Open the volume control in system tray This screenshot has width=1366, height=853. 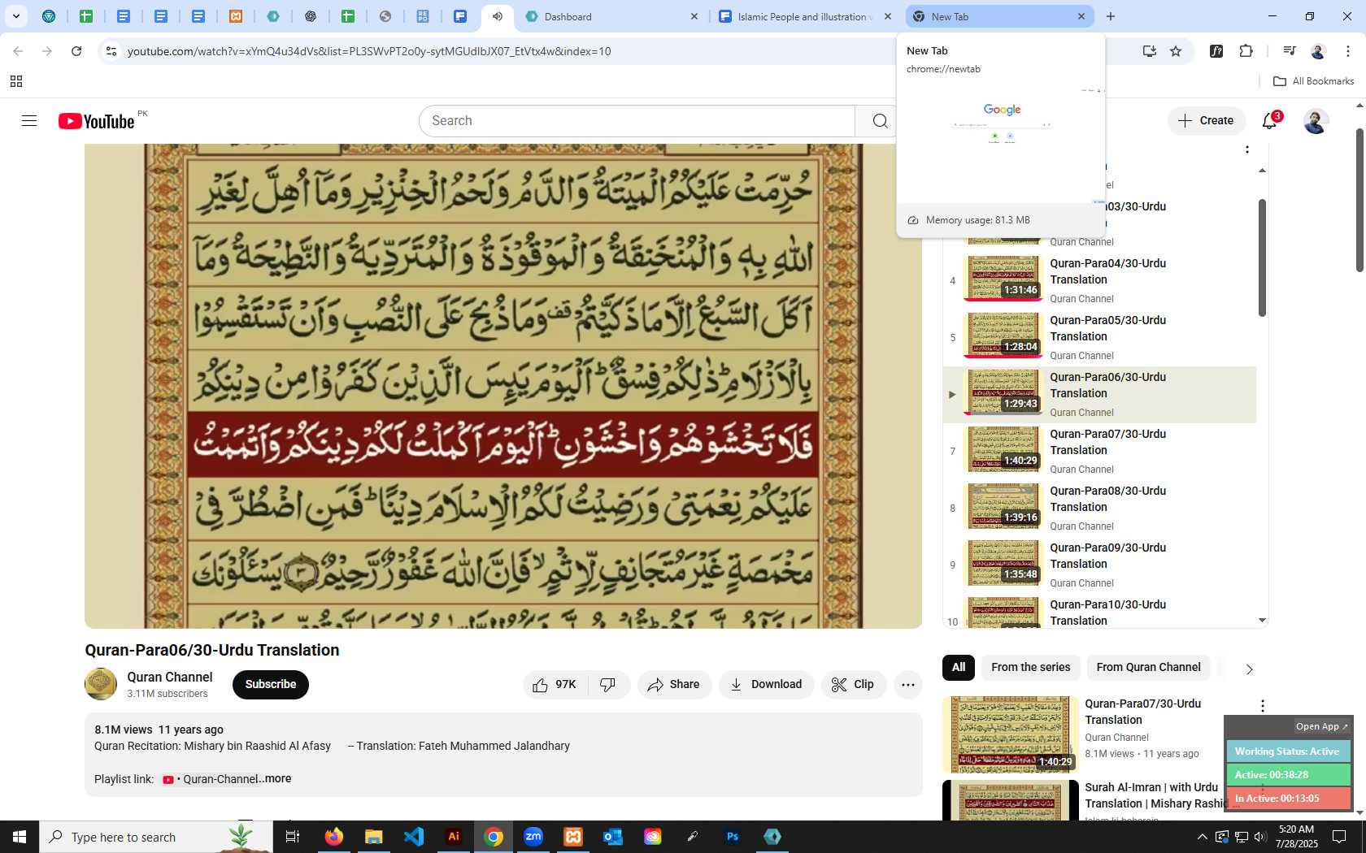(x=1260, y=837)
